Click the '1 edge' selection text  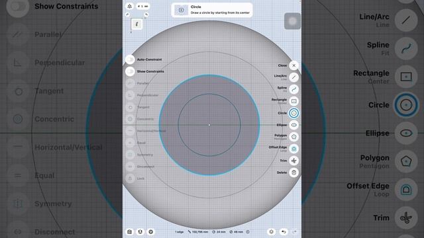(x=180, y=232)
